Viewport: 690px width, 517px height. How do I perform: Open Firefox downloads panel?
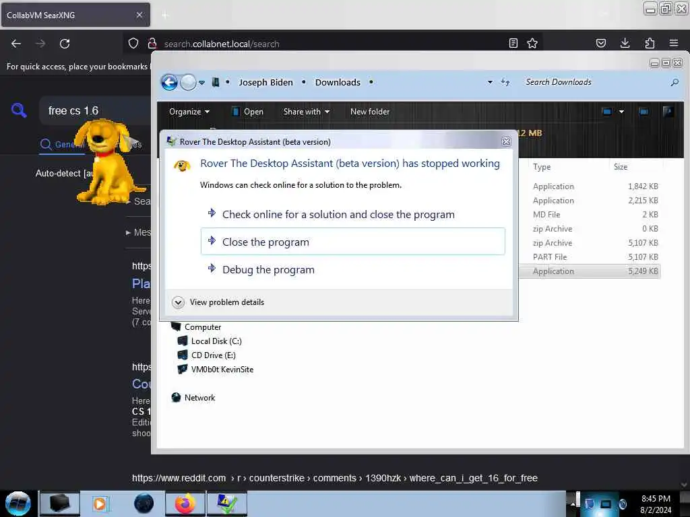[625, 43]
